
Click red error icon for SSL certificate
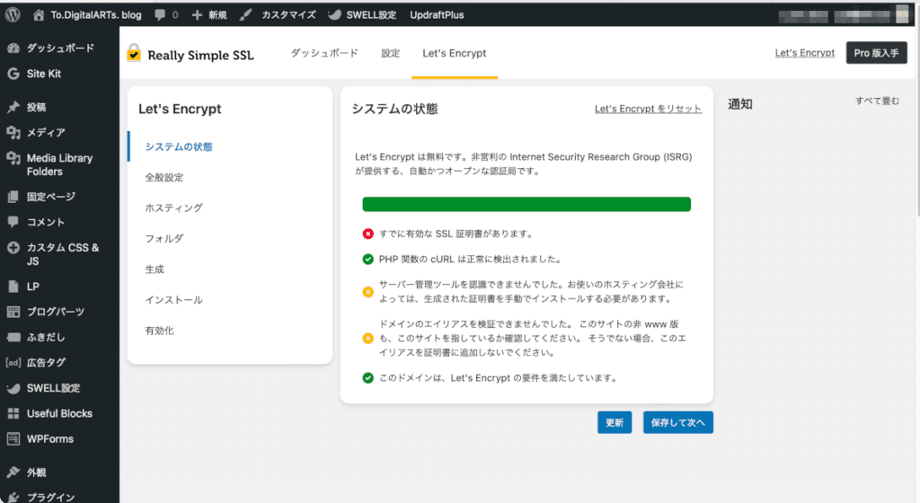pos(367,234)
